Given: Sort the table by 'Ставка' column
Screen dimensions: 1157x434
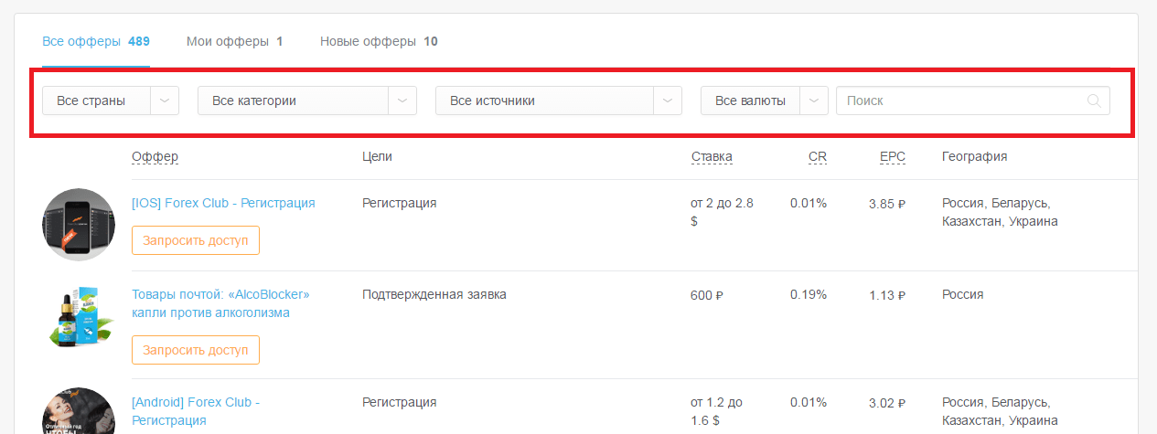Looking at the screenshot, I should 712,156.
